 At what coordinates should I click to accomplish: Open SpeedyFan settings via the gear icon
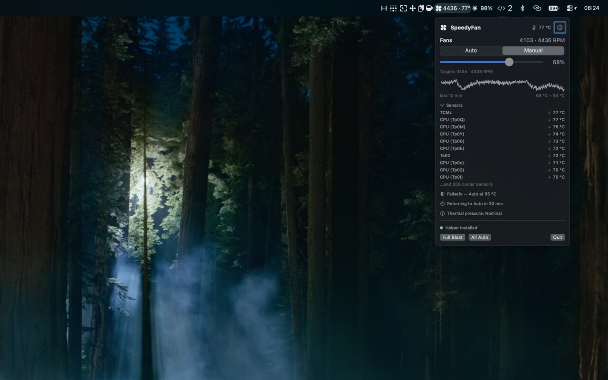(560, 28)
